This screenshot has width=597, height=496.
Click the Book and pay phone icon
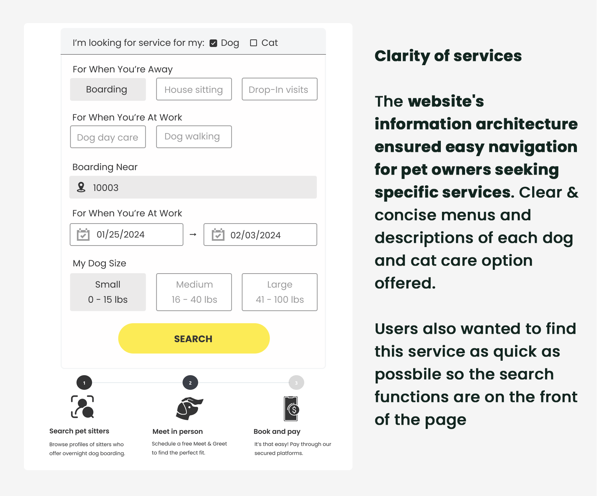tap(291, 408)
